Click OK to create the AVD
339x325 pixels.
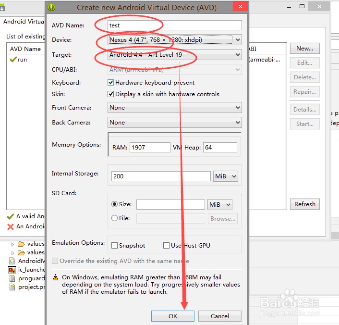pyautogui.click(x=172, y=316)
